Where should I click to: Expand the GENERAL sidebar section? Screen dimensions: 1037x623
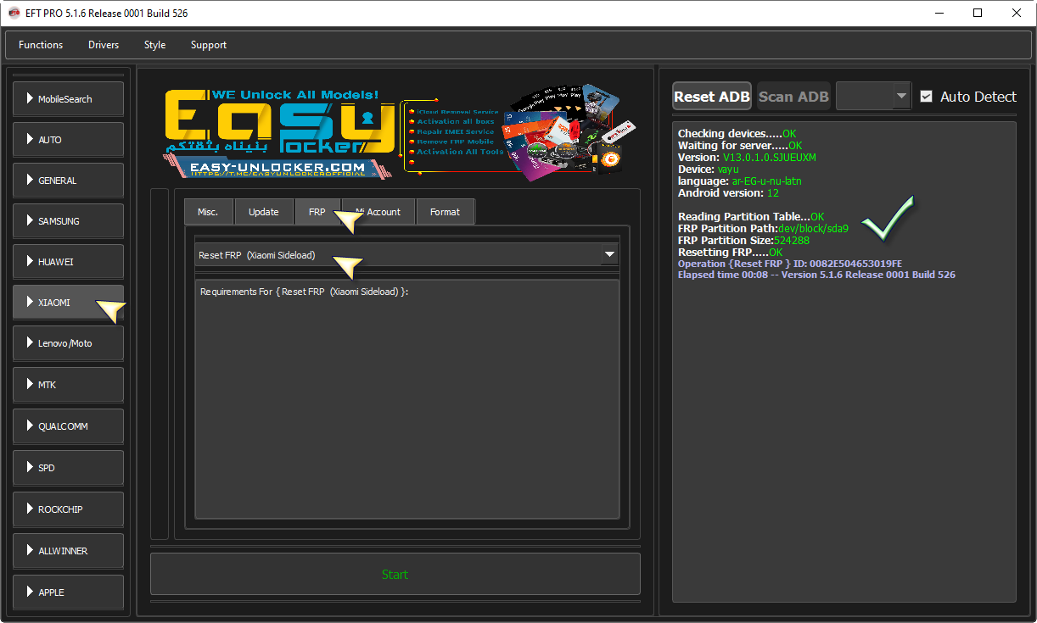(x=68, y=181)
